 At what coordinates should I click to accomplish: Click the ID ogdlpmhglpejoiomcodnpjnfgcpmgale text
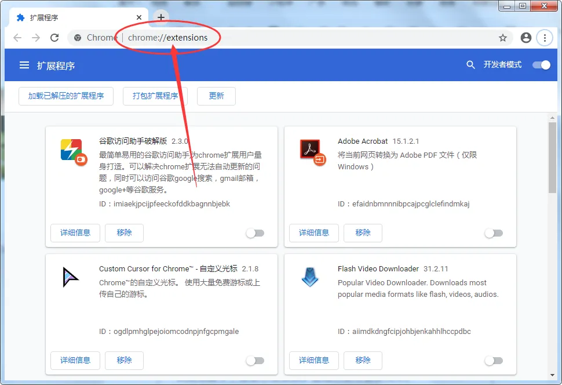coord(169,332)
